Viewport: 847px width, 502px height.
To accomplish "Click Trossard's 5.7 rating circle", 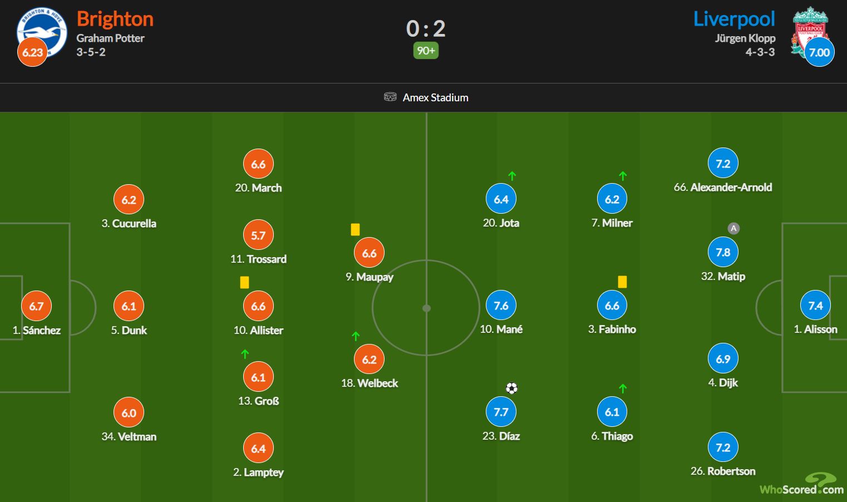I will click(x=258, y=235).
